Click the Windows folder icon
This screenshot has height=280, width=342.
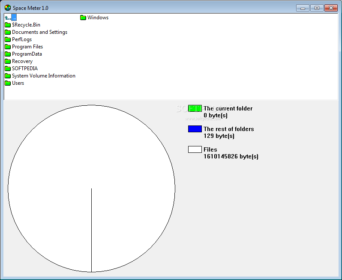(83, 18)
